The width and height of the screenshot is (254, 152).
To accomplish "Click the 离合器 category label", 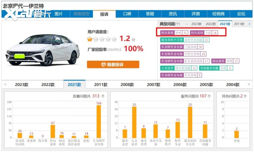I will coord(43,141).
